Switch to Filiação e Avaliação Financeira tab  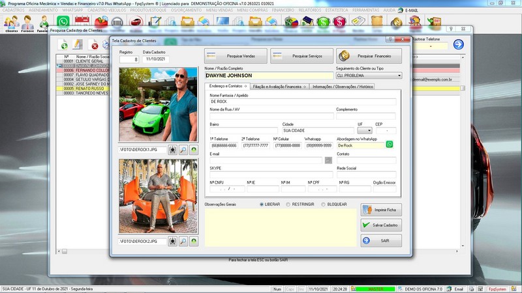[279, 87]
